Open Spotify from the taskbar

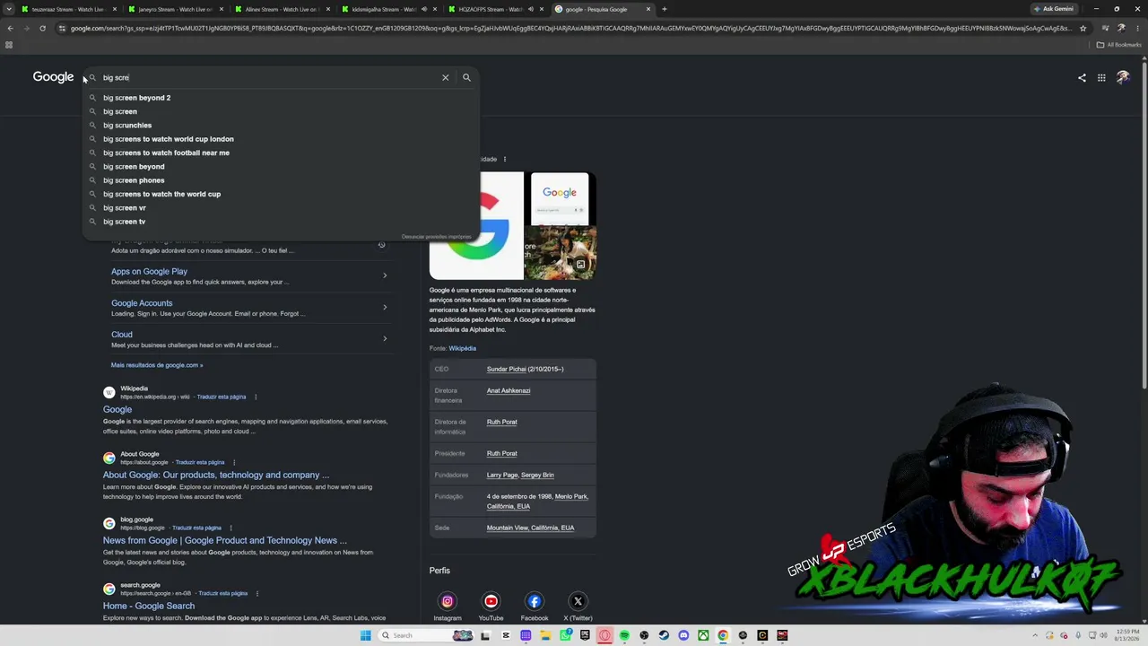[x=624, y=635]
